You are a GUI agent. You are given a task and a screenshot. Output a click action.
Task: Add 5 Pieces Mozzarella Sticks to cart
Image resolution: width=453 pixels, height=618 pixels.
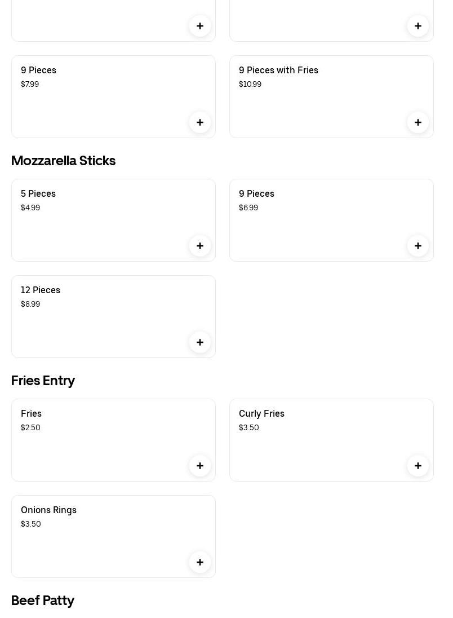click(200, 246)
